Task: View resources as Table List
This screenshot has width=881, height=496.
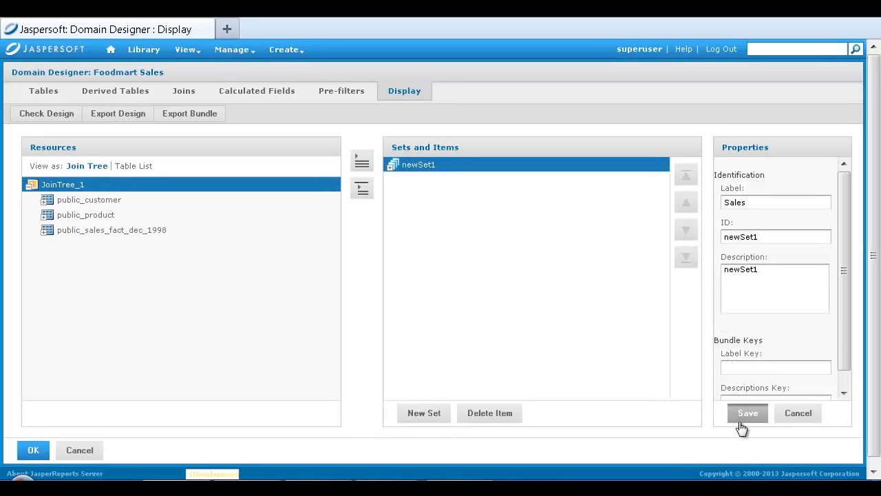Action: pyautogui.click(x=134, y=166)
